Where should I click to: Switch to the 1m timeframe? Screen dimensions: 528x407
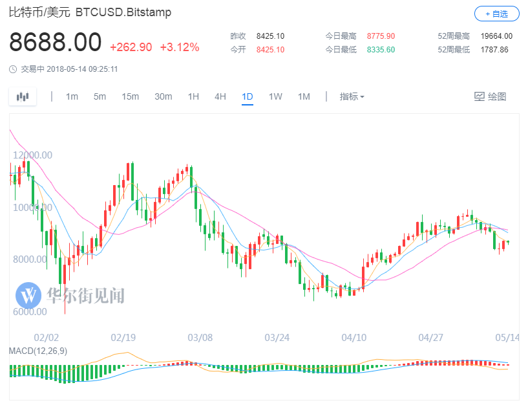[x=72, y=97]
